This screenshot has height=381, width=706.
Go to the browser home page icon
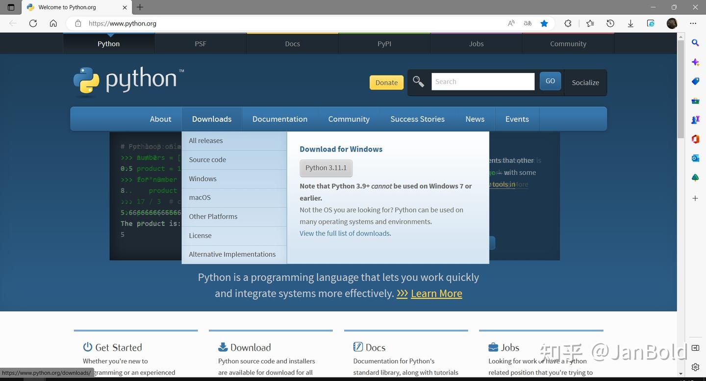click(53, 23)
